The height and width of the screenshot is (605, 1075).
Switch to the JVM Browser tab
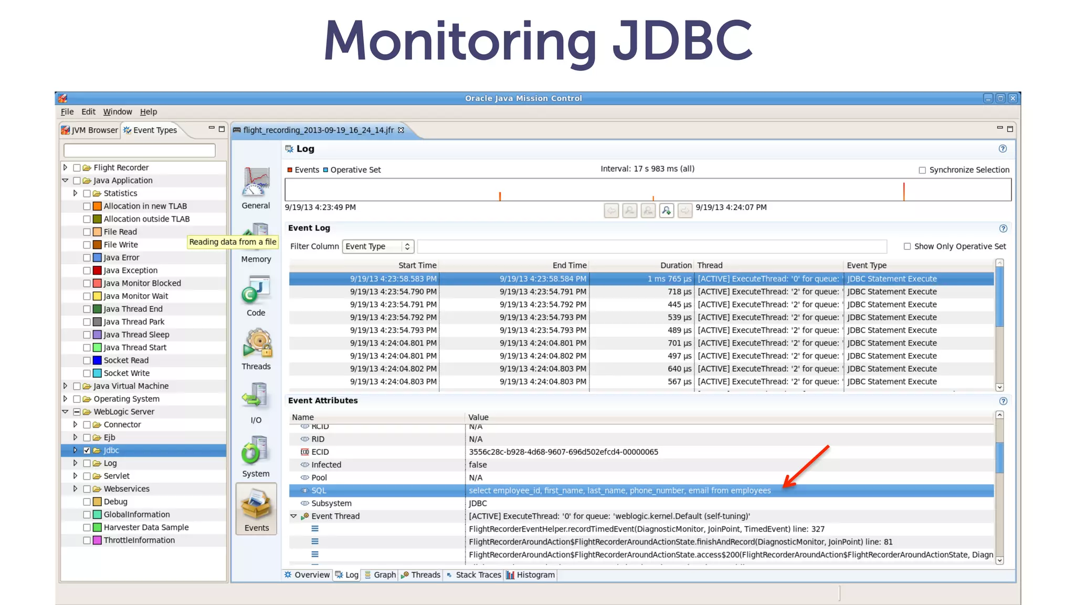pyautogui.click(x=90, y=130)
